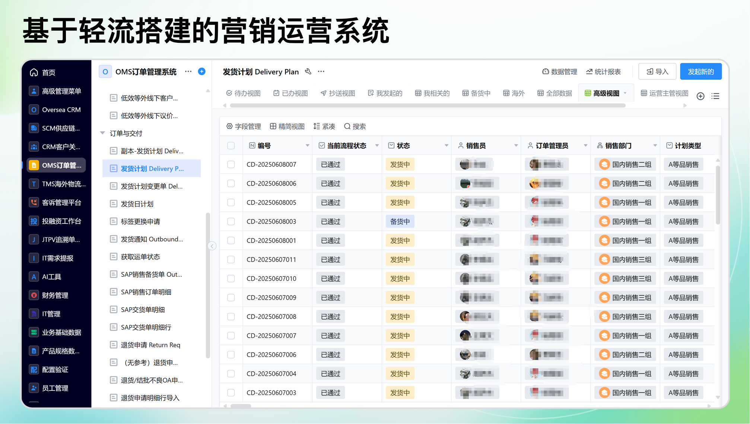The height and width of the screenshot is (424, 750).
Task: Open the 高级视图 tab dropdown arrow
Action: tap(625, 93)
